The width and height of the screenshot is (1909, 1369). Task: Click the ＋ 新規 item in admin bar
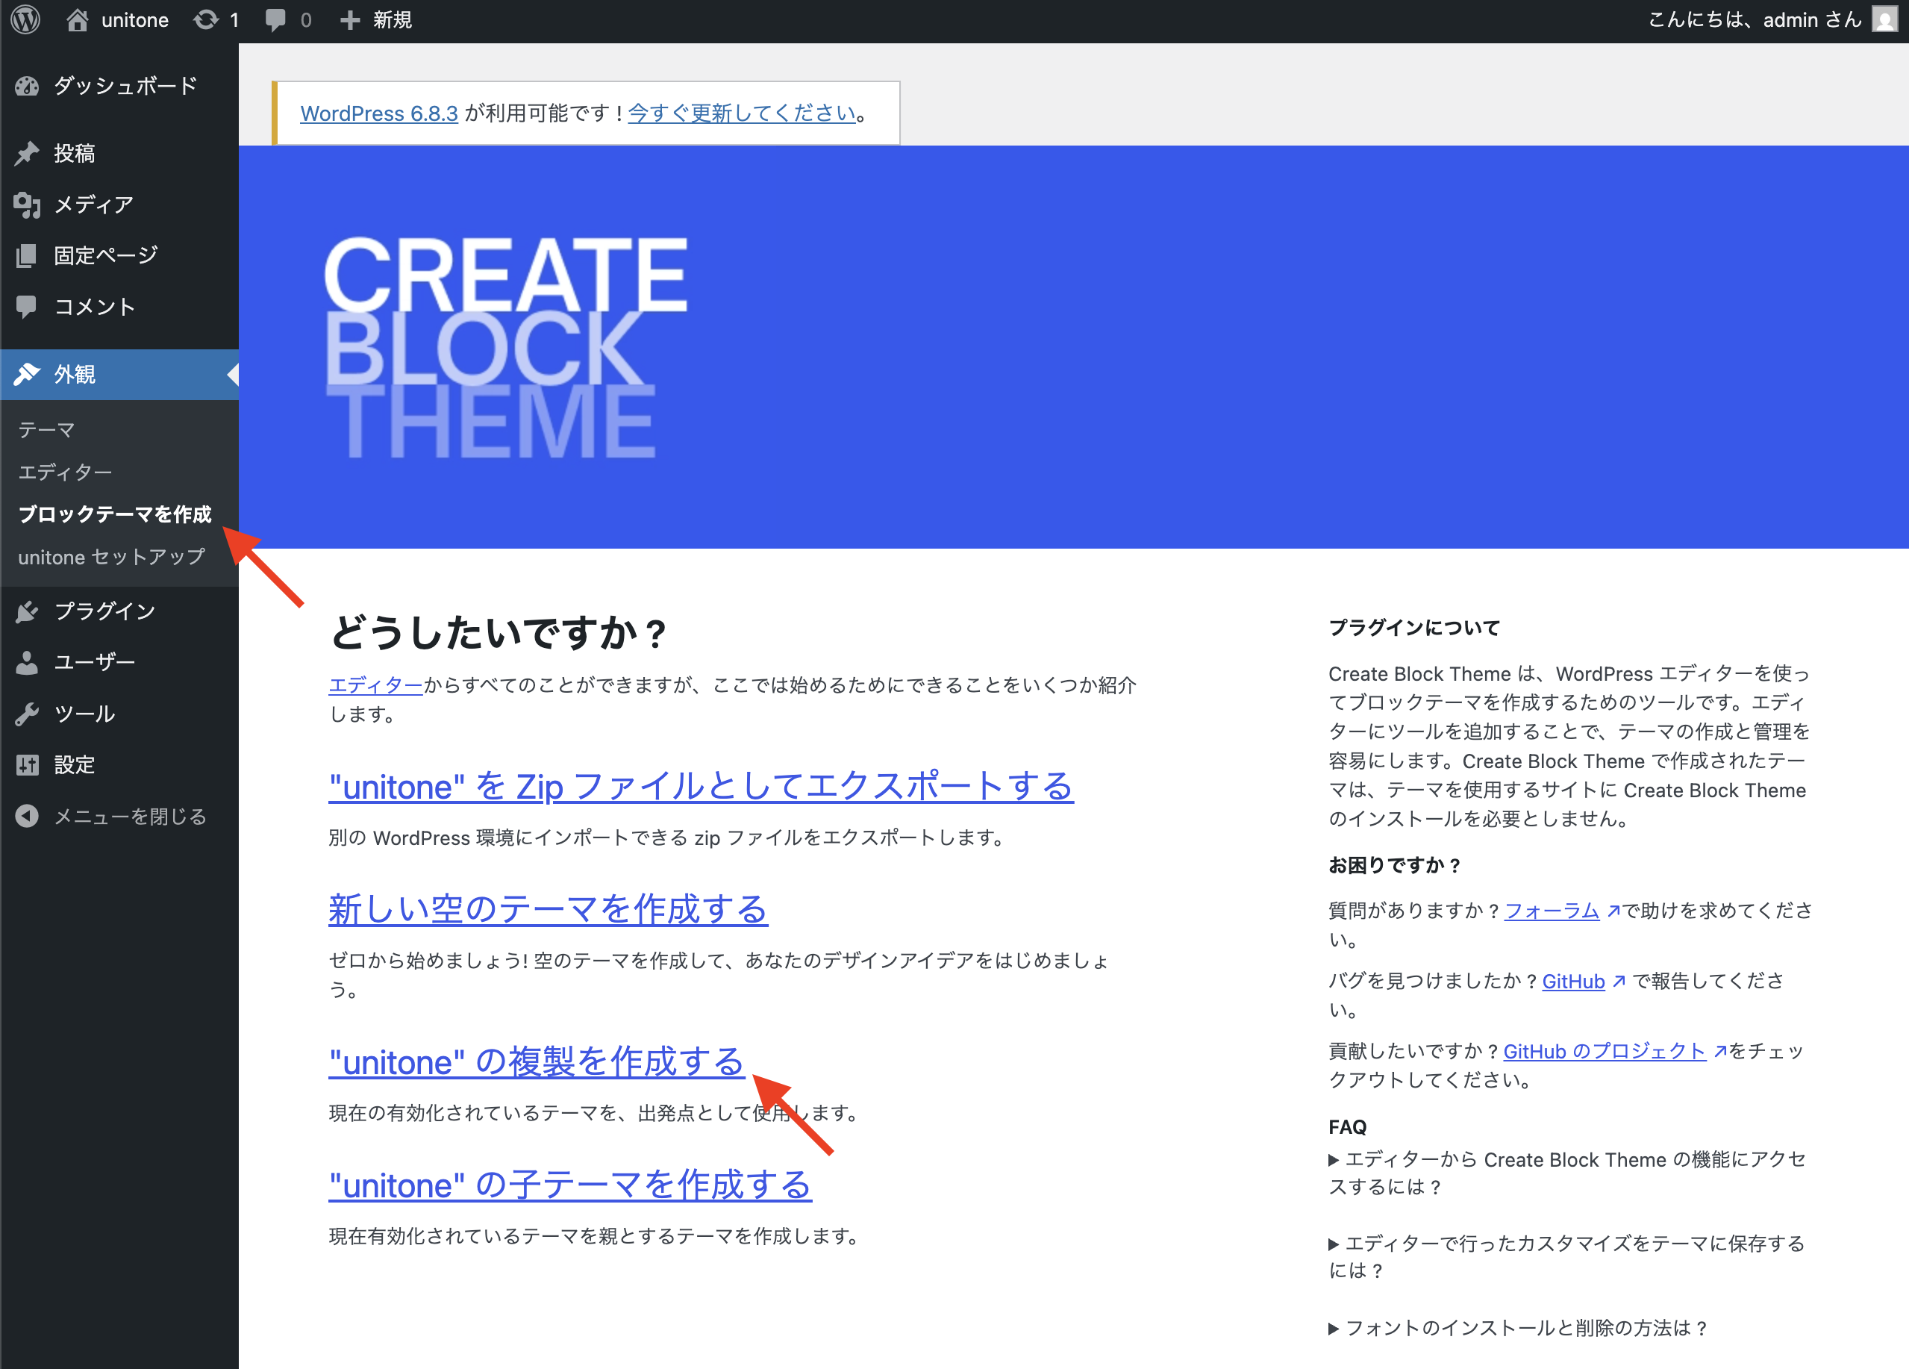point(376,19)
